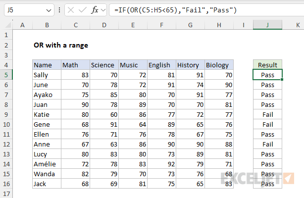The width and height of the screenshot is (304, 198).
Task: Select the Lucy name cell
Action: tap(47, 154)
